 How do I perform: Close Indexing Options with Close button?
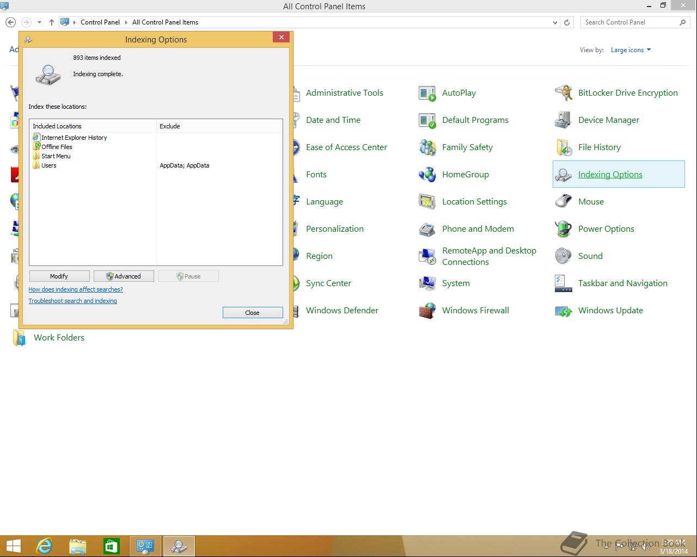253,313
